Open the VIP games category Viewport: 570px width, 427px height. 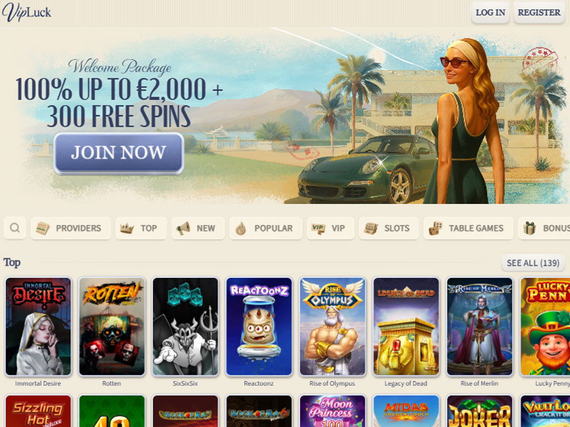330,228
